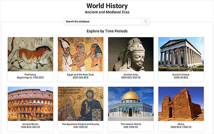
Task: Click the magnifying glass search icon
Action: [x=146, y=22]
